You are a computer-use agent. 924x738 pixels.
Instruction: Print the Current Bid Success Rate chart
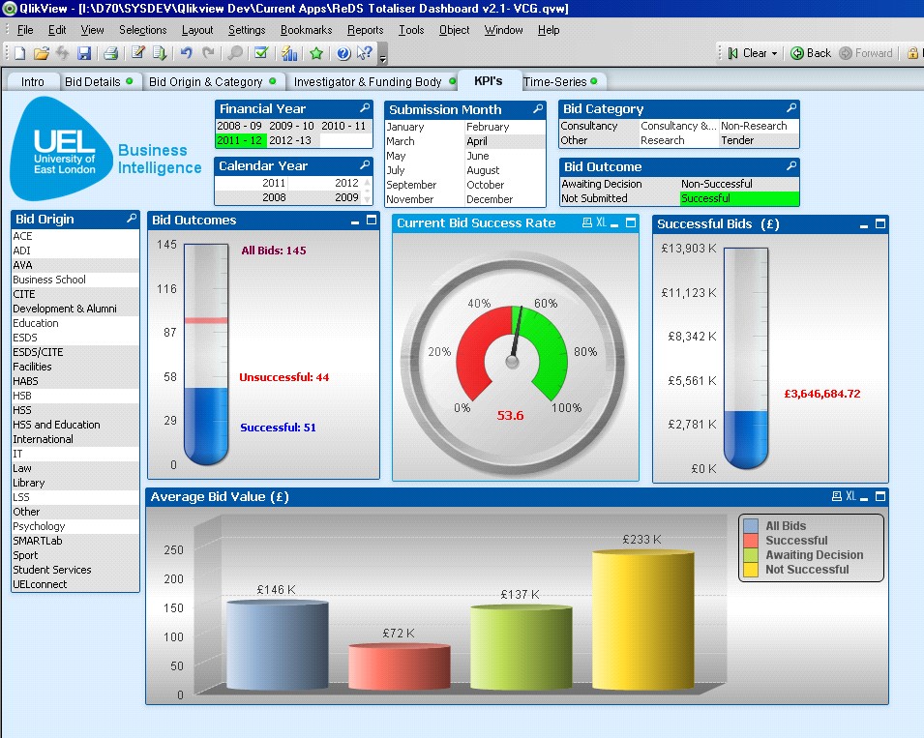click(x=587, y=222)
